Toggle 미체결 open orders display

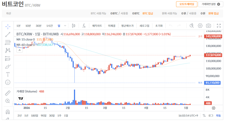point(112,26)
